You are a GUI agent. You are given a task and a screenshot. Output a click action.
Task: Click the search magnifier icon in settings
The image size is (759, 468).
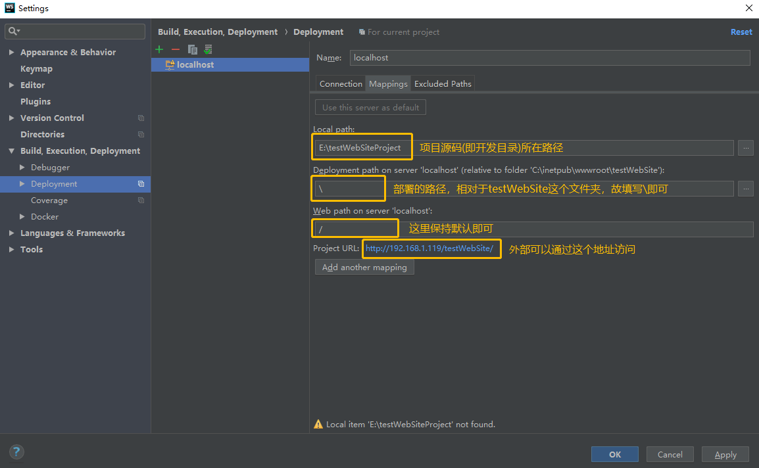[x=12, y=31]
